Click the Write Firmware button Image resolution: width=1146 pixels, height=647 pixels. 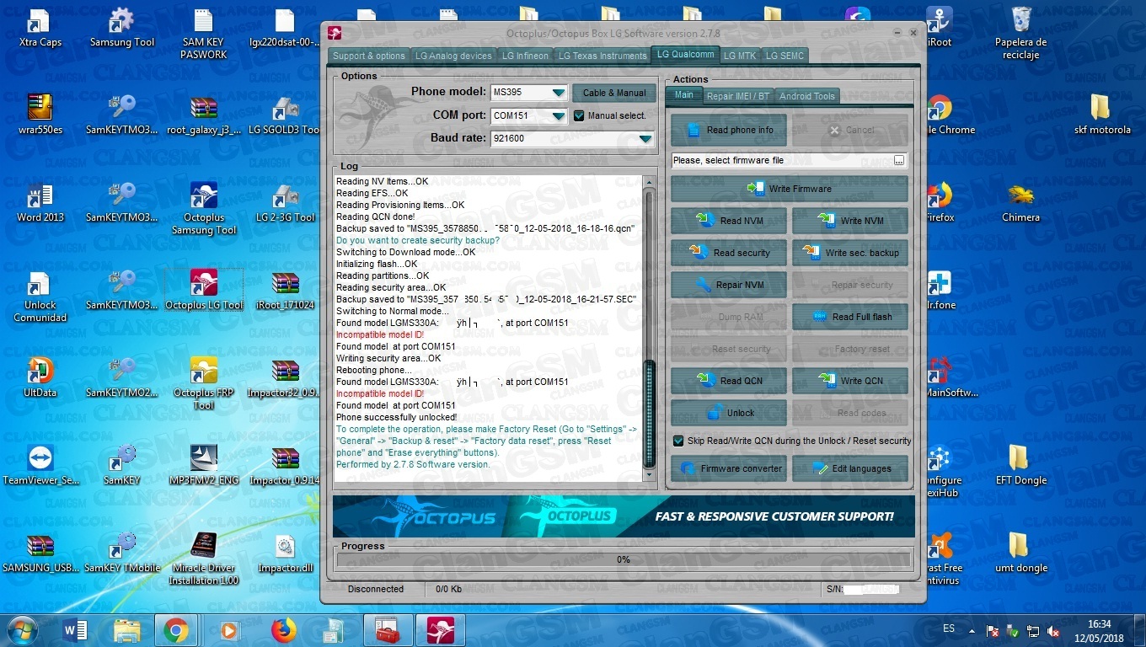point(790,189)
